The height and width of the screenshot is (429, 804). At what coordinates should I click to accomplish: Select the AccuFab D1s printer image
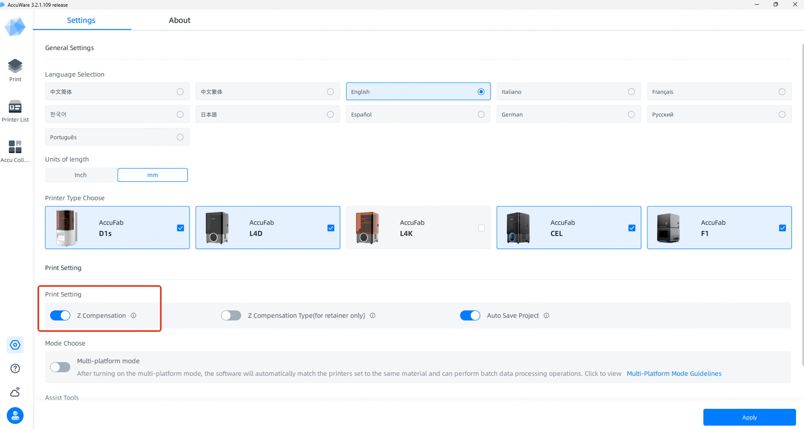[67, 228]
